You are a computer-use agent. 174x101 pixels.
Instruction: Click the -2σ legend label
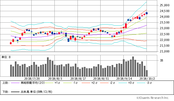pyautogui.click(x=112, y=83)
